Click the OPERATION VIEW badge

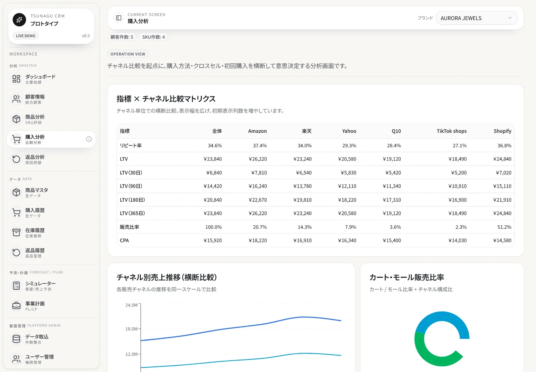pos(128,54)
